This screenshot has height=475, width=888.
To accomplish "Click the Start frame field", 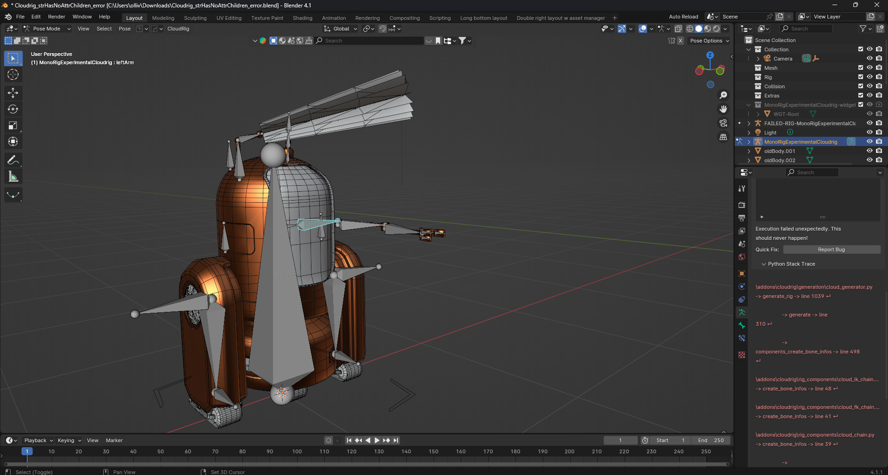I will (671, 440).
